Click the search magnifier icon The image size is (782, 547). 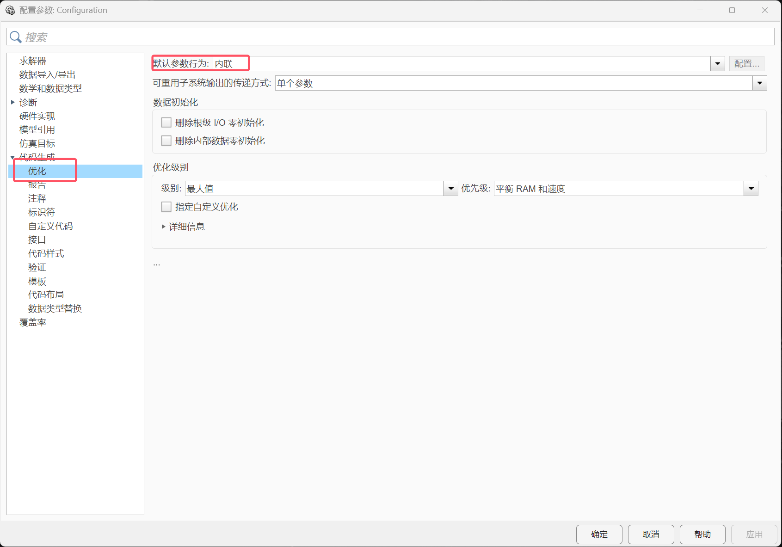coord(15,37)
